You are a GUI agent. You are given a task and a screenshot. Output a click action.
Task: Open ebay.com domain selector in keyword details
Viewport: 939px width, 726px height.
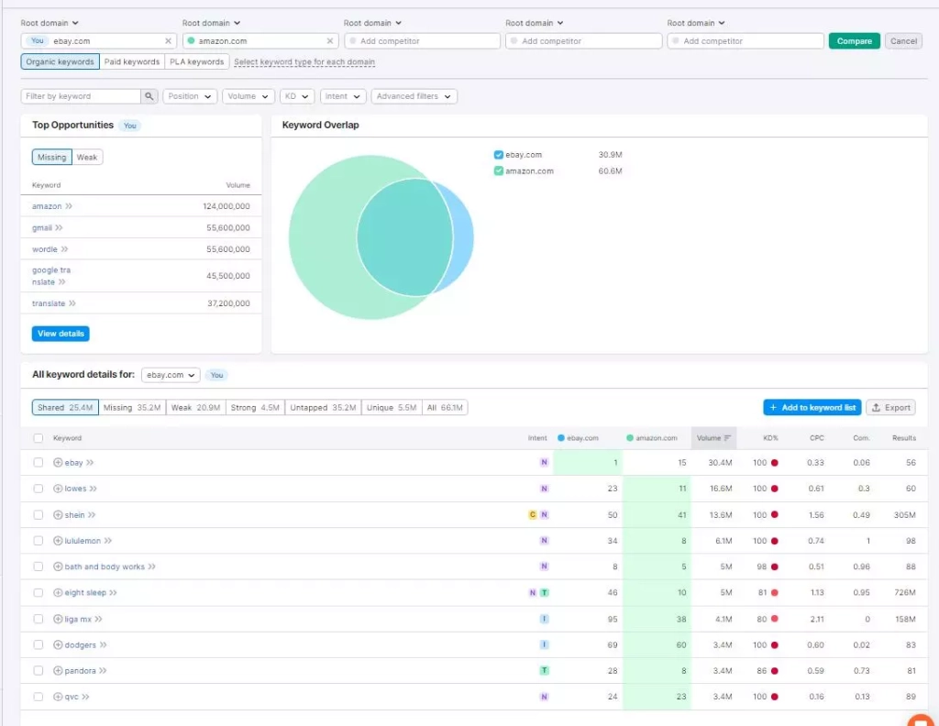tap(171, 375)
